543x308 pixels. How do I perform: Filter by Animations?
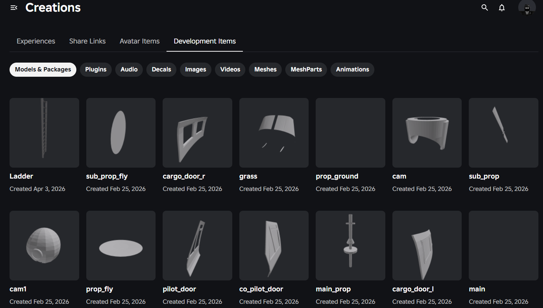tap(352, 70)
